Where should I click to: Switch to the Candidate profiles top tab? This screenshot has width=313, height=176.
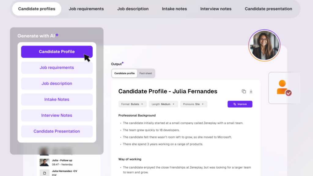click(37, 9)
